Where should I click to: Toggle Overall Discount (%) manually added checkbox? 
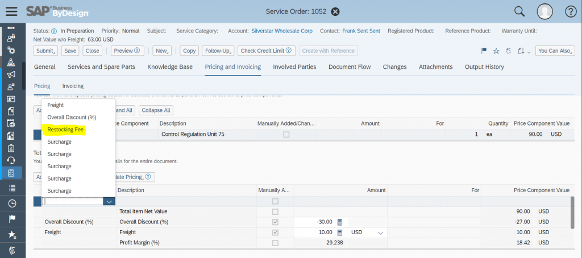point(275,222)
